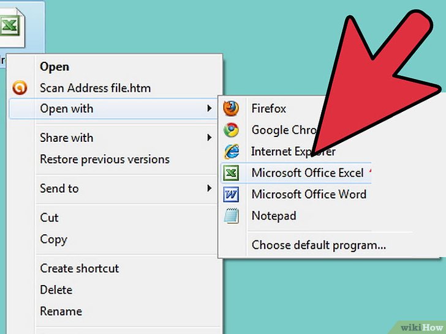
Task: Click the Firefox browser icon
Action: coord(231,108)
